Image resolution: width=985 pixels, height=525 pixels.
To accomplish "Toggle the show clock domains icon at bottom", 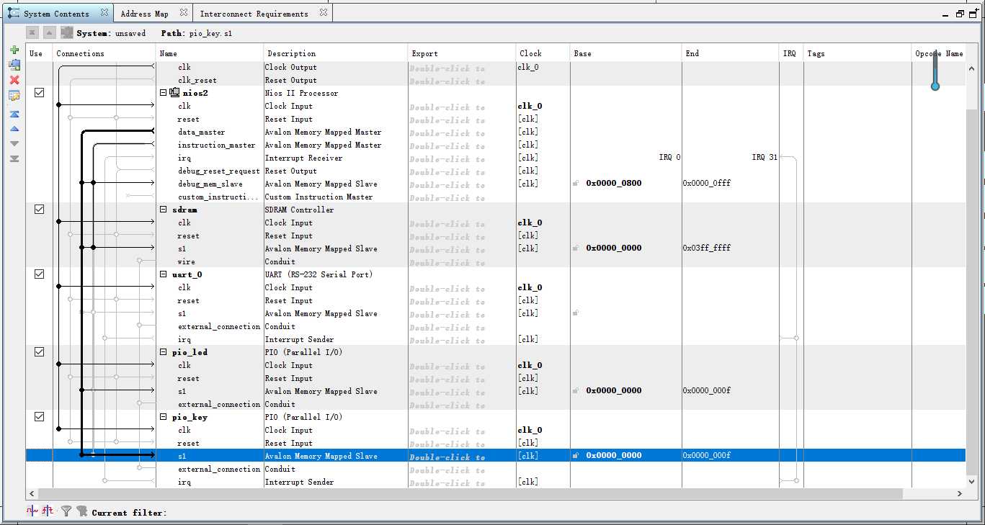I will pos(32,511).
